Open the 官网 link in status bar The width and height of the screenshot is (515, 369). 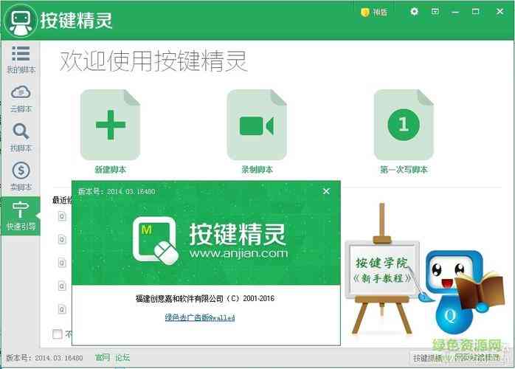click(102, 358)
